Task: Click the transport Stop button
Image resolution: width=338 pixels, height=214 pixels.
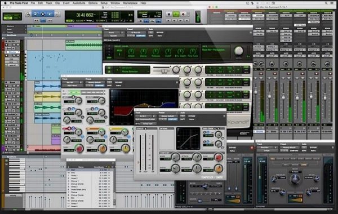Action: 169,15
